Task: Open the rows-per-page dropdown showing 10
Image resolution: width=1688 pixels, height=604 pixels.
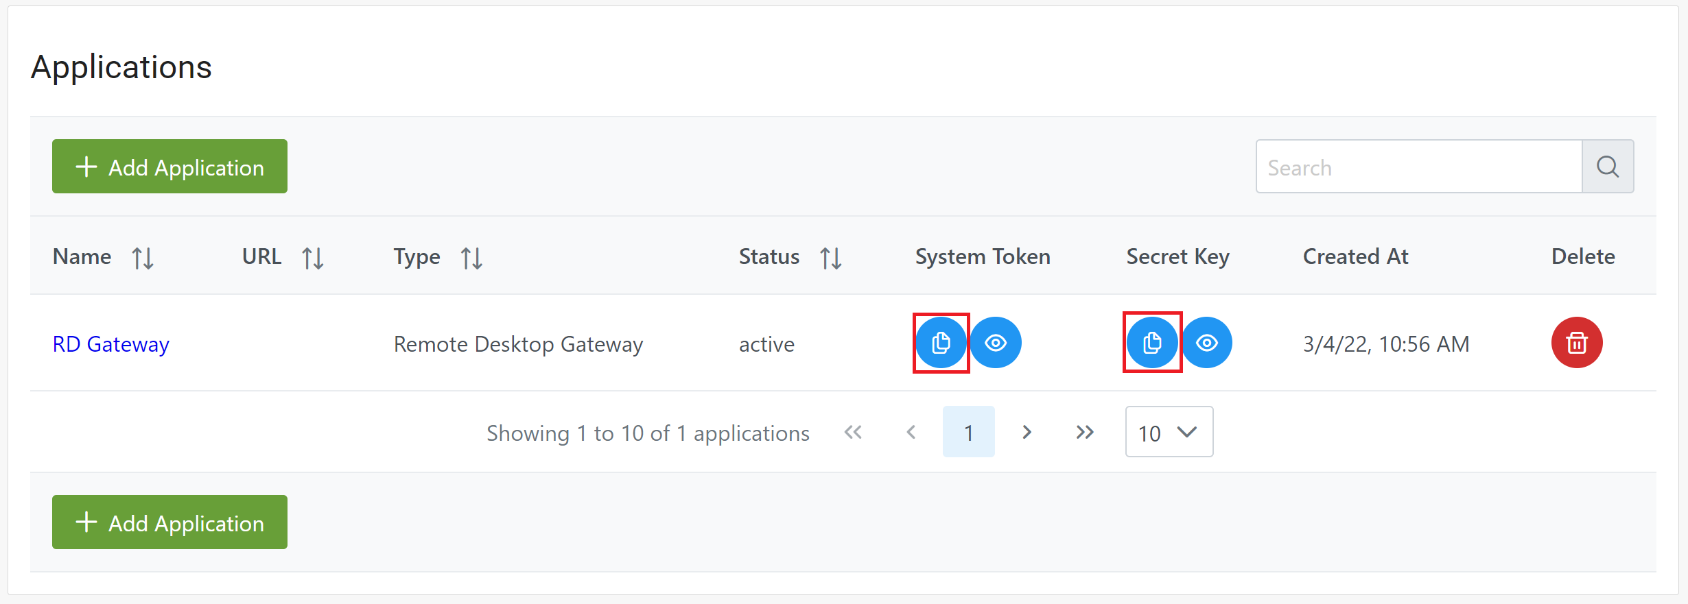Action: pos(1169,432)
